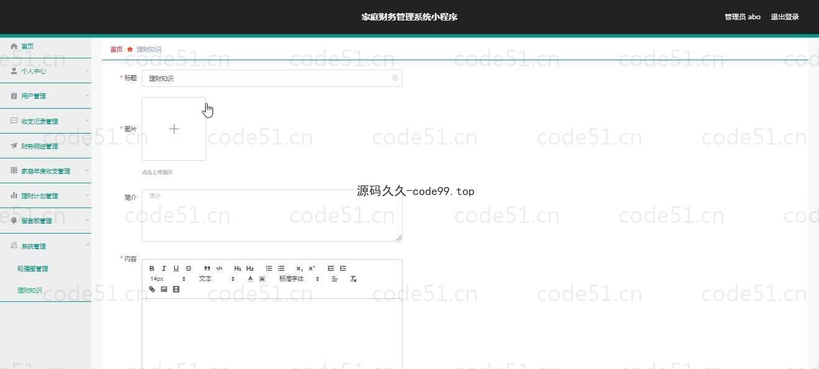Open the text alignment options
The height and width of the screenshot is (369, 819).
(x=334, y=279)
